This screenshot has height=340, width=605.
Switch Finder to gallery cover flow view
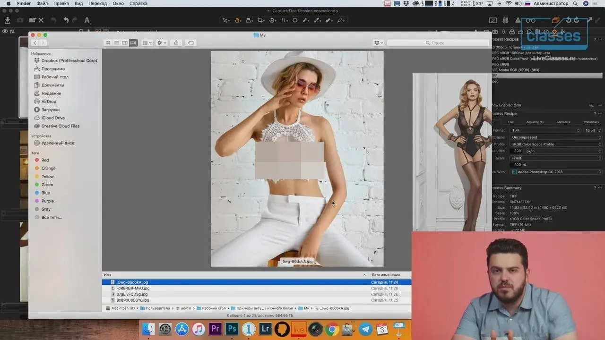(x=133, y=43)
